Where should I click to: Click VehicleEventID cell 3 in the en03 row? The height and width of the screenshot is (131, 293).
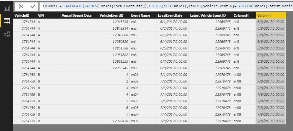point(114,88)
